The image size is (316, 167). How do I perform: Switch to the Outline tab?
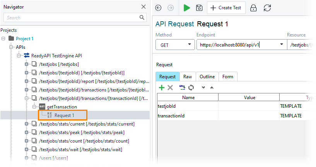click(x=207, y=77)
